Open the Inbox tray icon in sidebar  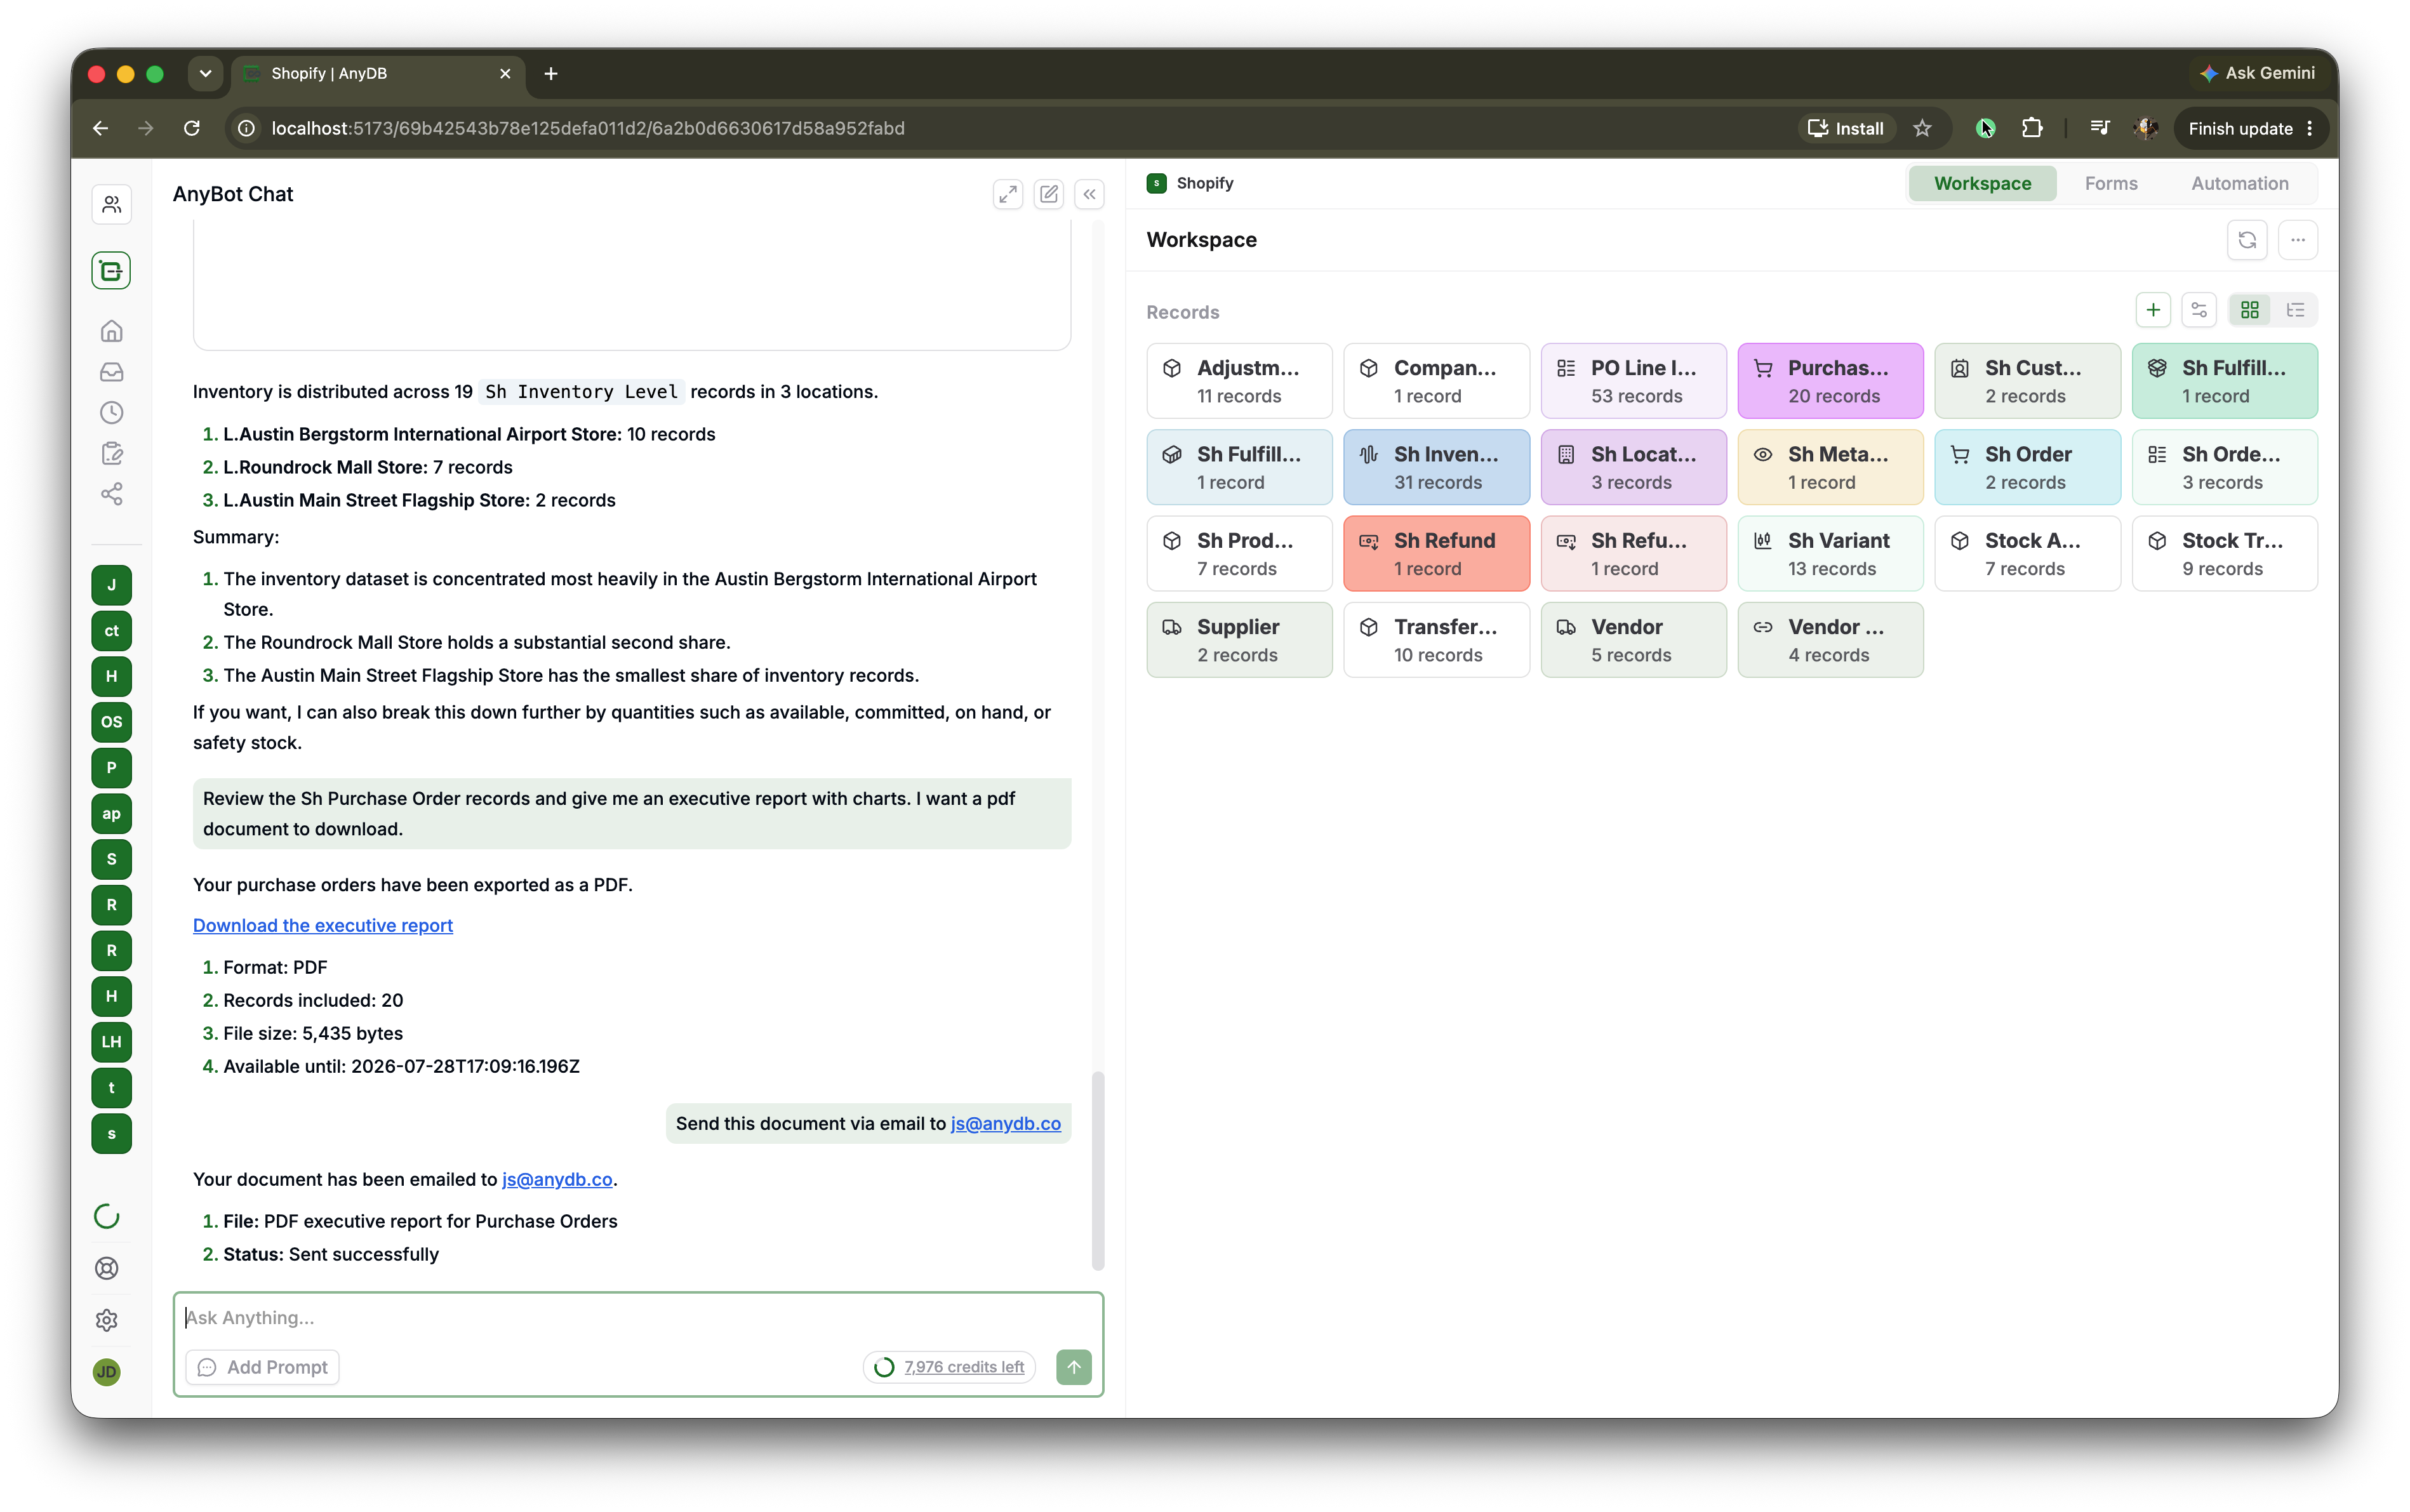[x=111, y=371]
